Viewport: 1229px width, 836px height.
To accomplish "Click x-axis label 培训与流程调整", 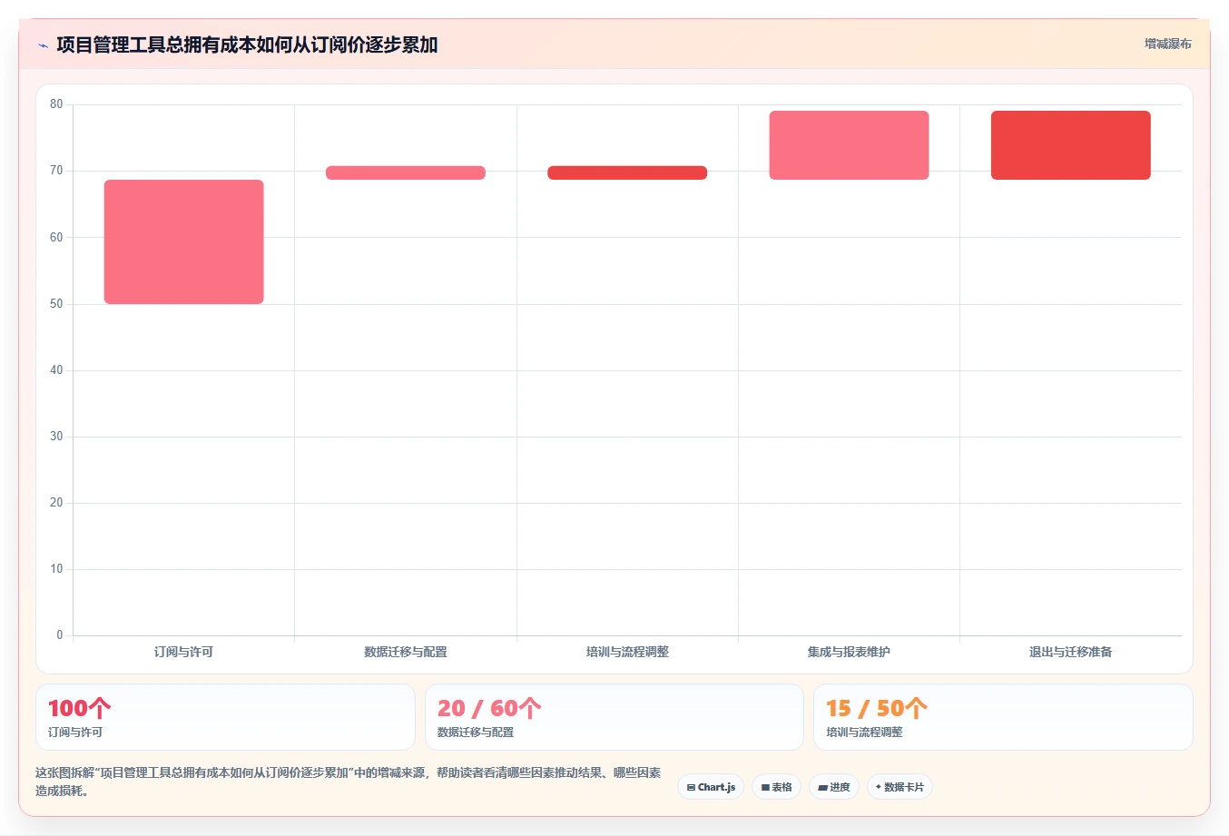I will point(627,652).
